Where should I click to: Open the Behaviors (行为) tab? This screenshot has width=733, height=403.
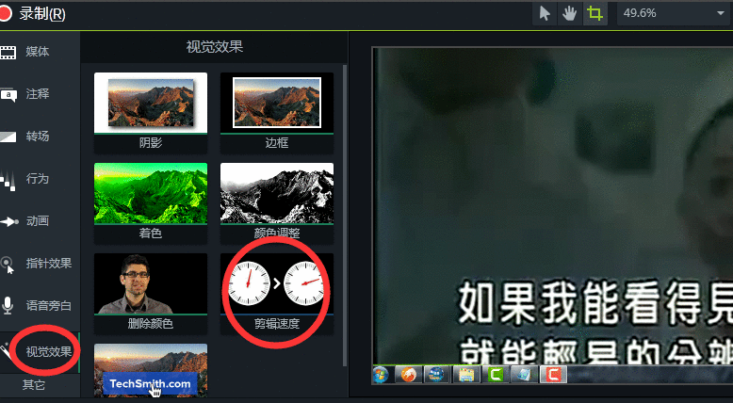tap(40, 178)
